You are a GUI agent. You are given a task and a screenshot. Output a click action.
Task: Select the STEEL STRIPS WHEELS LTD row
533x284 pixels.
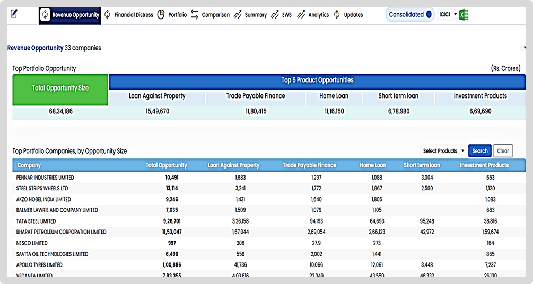coord(269,188)
